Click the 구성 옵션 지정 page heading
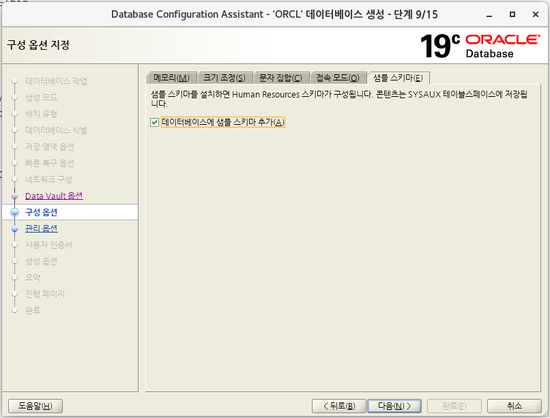 point(38,45)
